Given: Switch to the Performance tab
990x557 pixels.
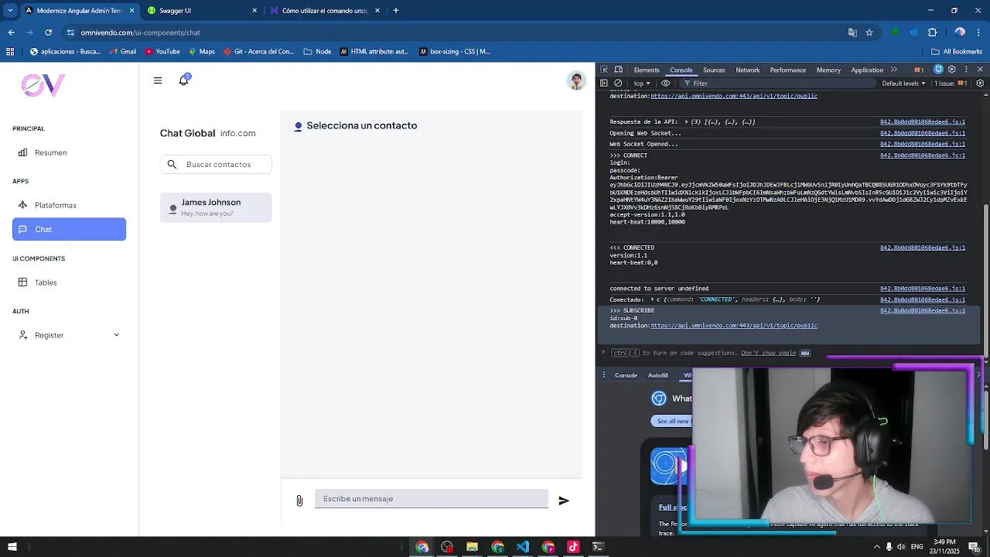Looking at the screenshot, I should coord(787,70).
